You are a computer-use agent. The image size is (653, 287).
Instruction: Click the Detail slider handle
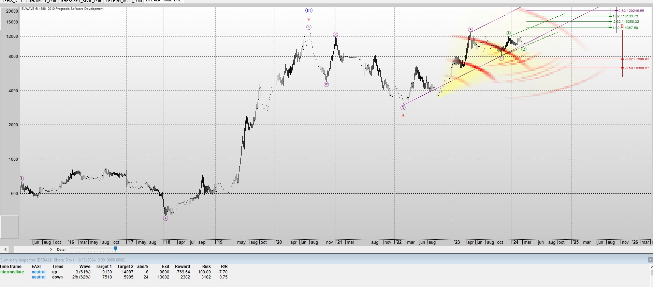(115, 249)
